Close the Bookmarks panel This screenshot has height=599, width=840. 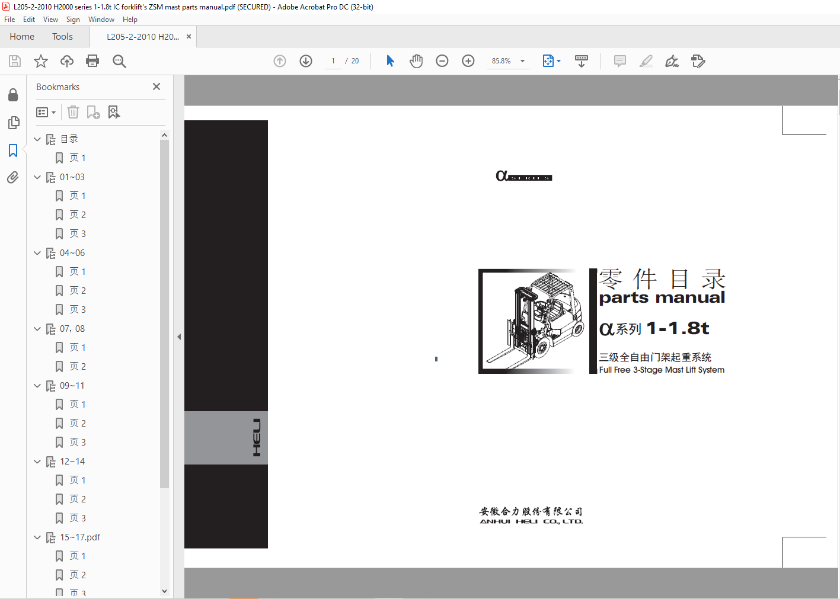pos(156,87)
